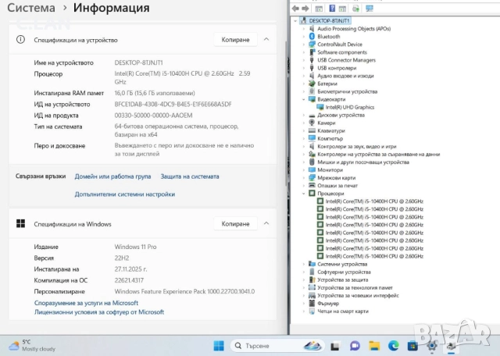Select Устройства за технологии памет
The width and height of the screenshot is (500, 356).
coord(355,287)
